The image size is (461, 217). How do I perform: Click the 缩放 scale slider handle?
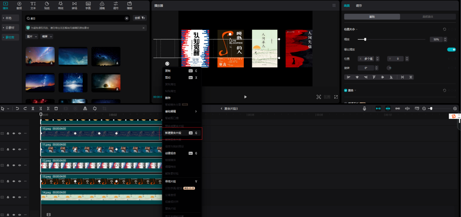(365, 39)
